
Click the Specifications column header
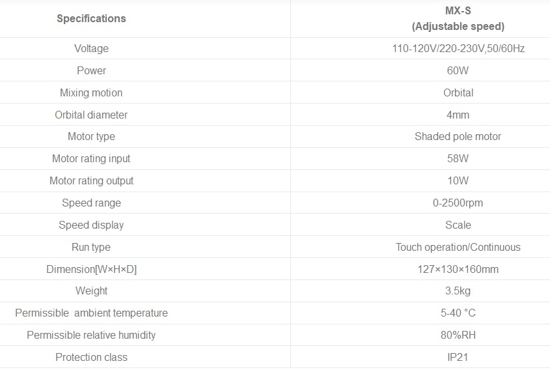pyautogui.click(x=91, y=18)
